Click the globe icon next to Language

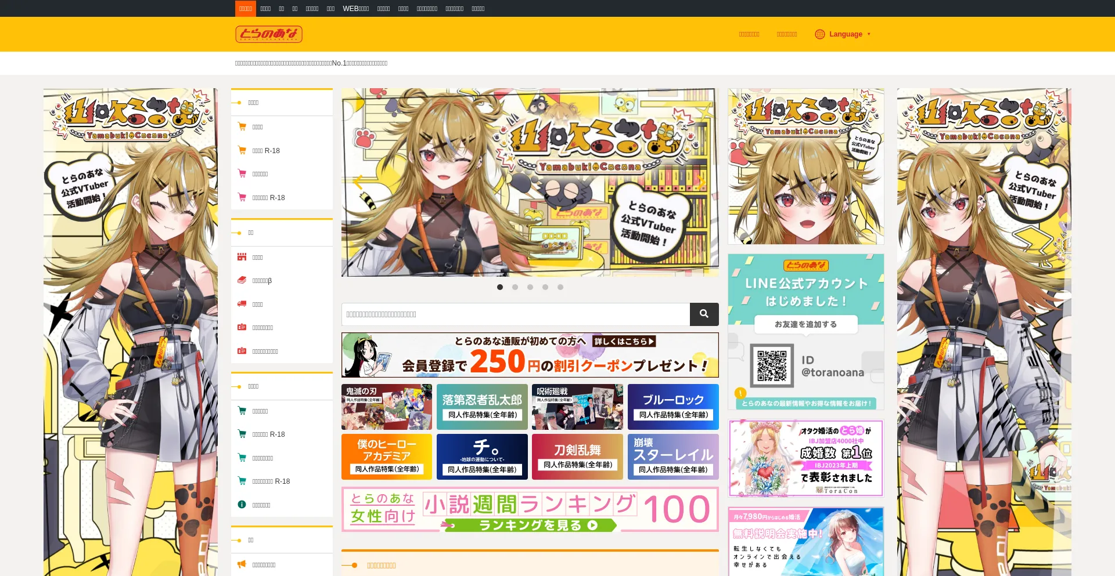(x=820, y=34)
